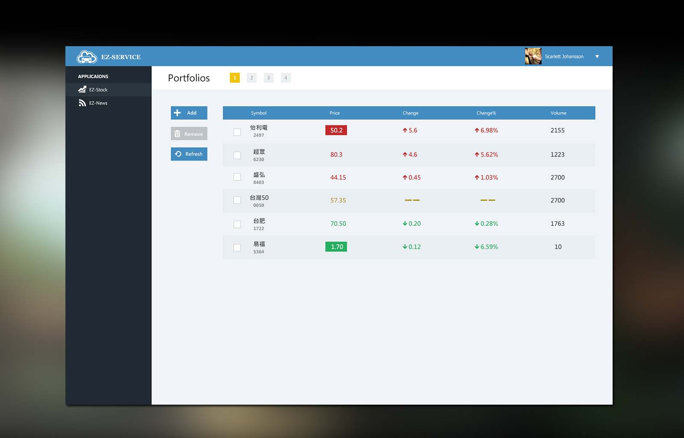Check the box for stock 2497
This screenshot has height=438, width=684.
point(237,132)
